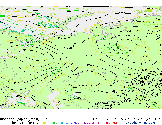Select the 'Isotachs (mph) [mph] GFS' title text
The width and height of the screenshot is (162, 125).
coord(24,119)
